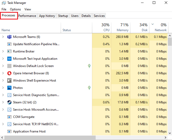Click the vertical scrollbar up arrow

[170, 36]
